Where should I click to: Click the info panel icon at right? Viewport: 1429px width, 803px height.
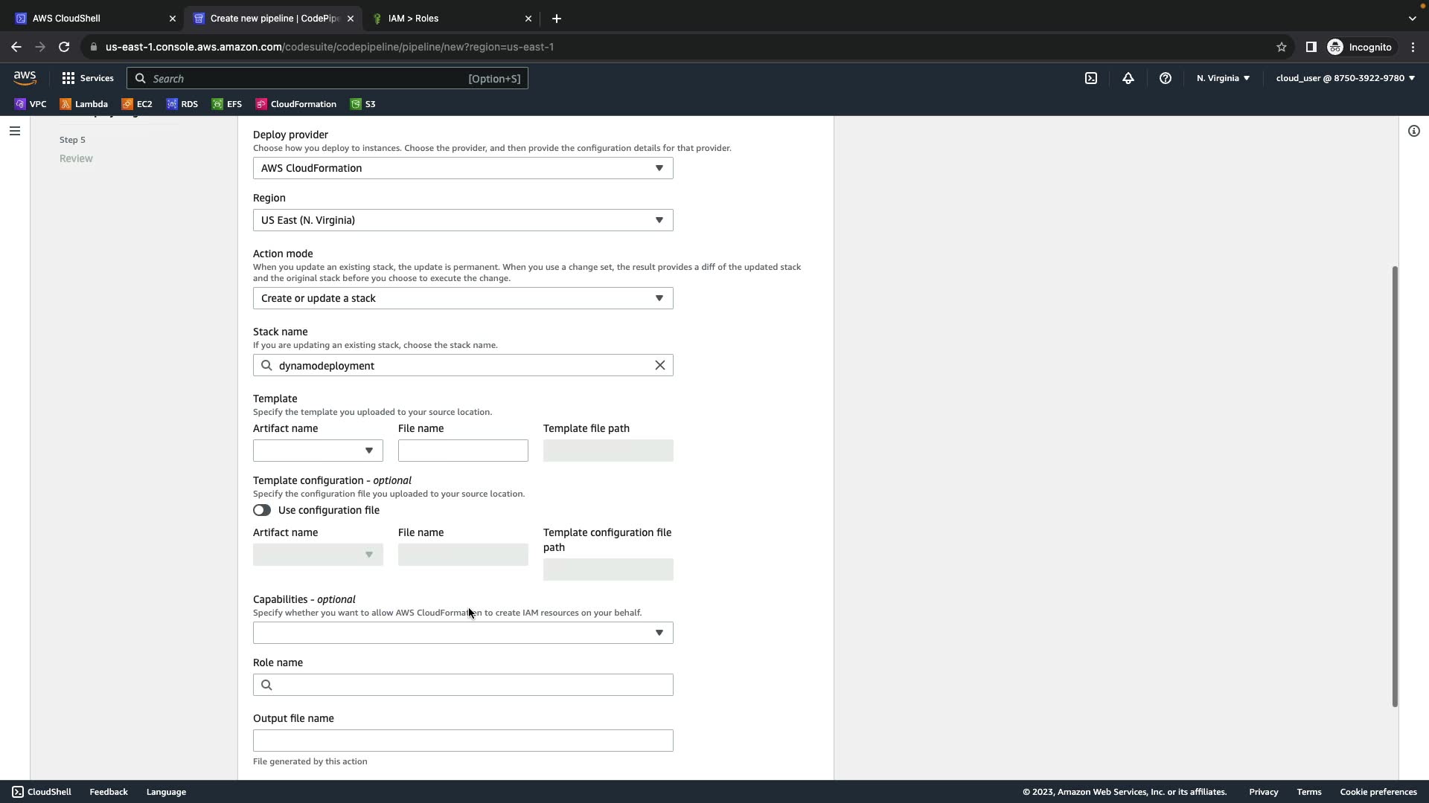(1413, 132)
